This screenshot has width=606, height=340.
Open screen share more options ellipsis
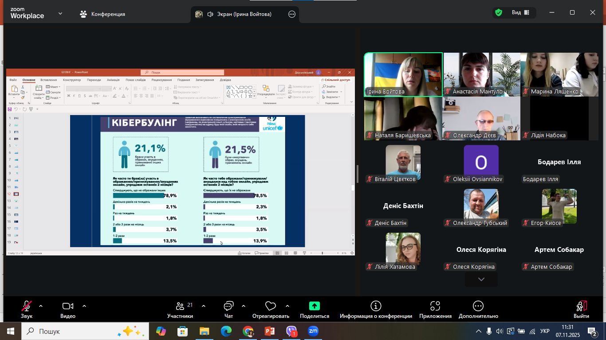[x=292, y=14]
